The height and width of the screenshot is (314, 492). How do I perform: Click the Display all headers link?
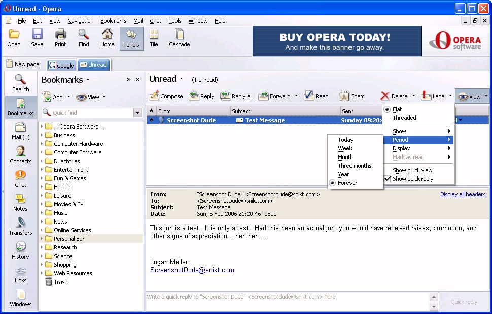463,194
